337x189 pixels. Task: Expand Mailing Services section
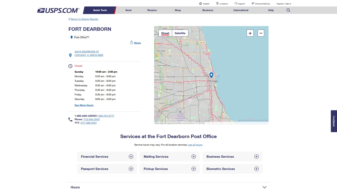(170, 156)
